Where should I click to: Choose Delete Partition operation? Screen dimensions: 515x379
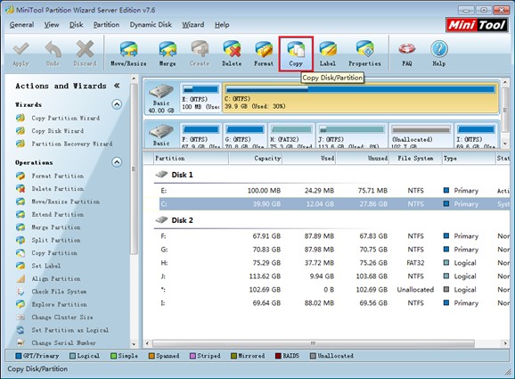(58, 189)
